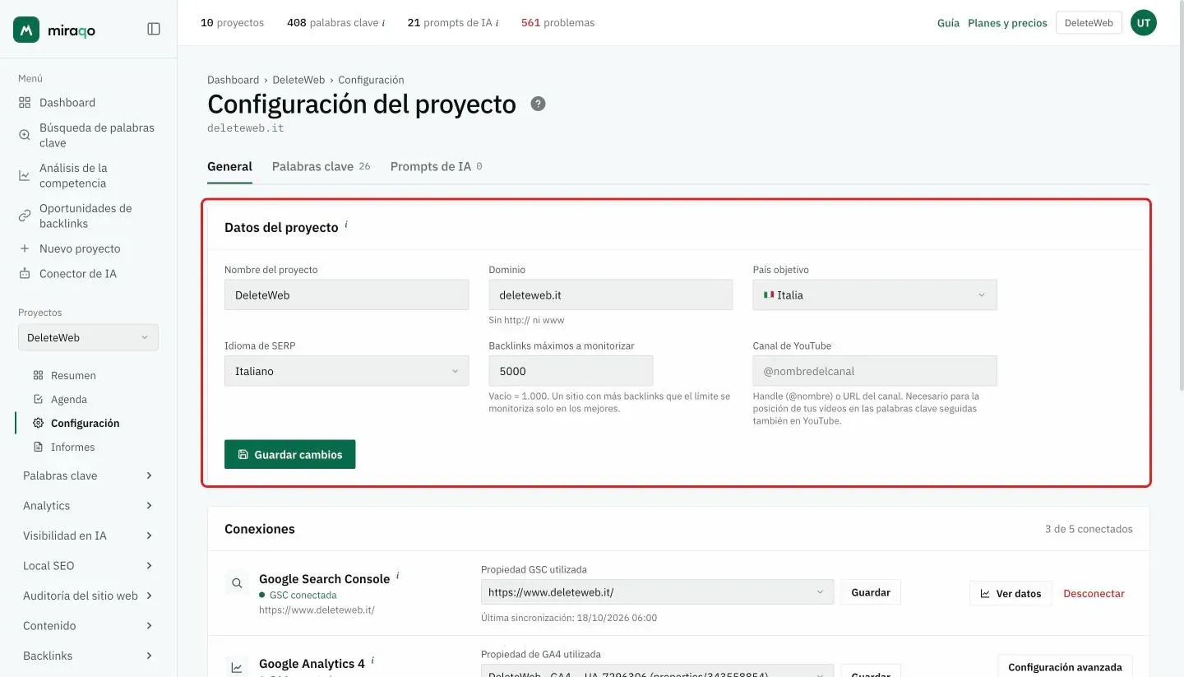Image resolution: width=1184 pixels, height=677 pixels.
Task: Click the Configuración gear icon
Action: click(38, 423)
